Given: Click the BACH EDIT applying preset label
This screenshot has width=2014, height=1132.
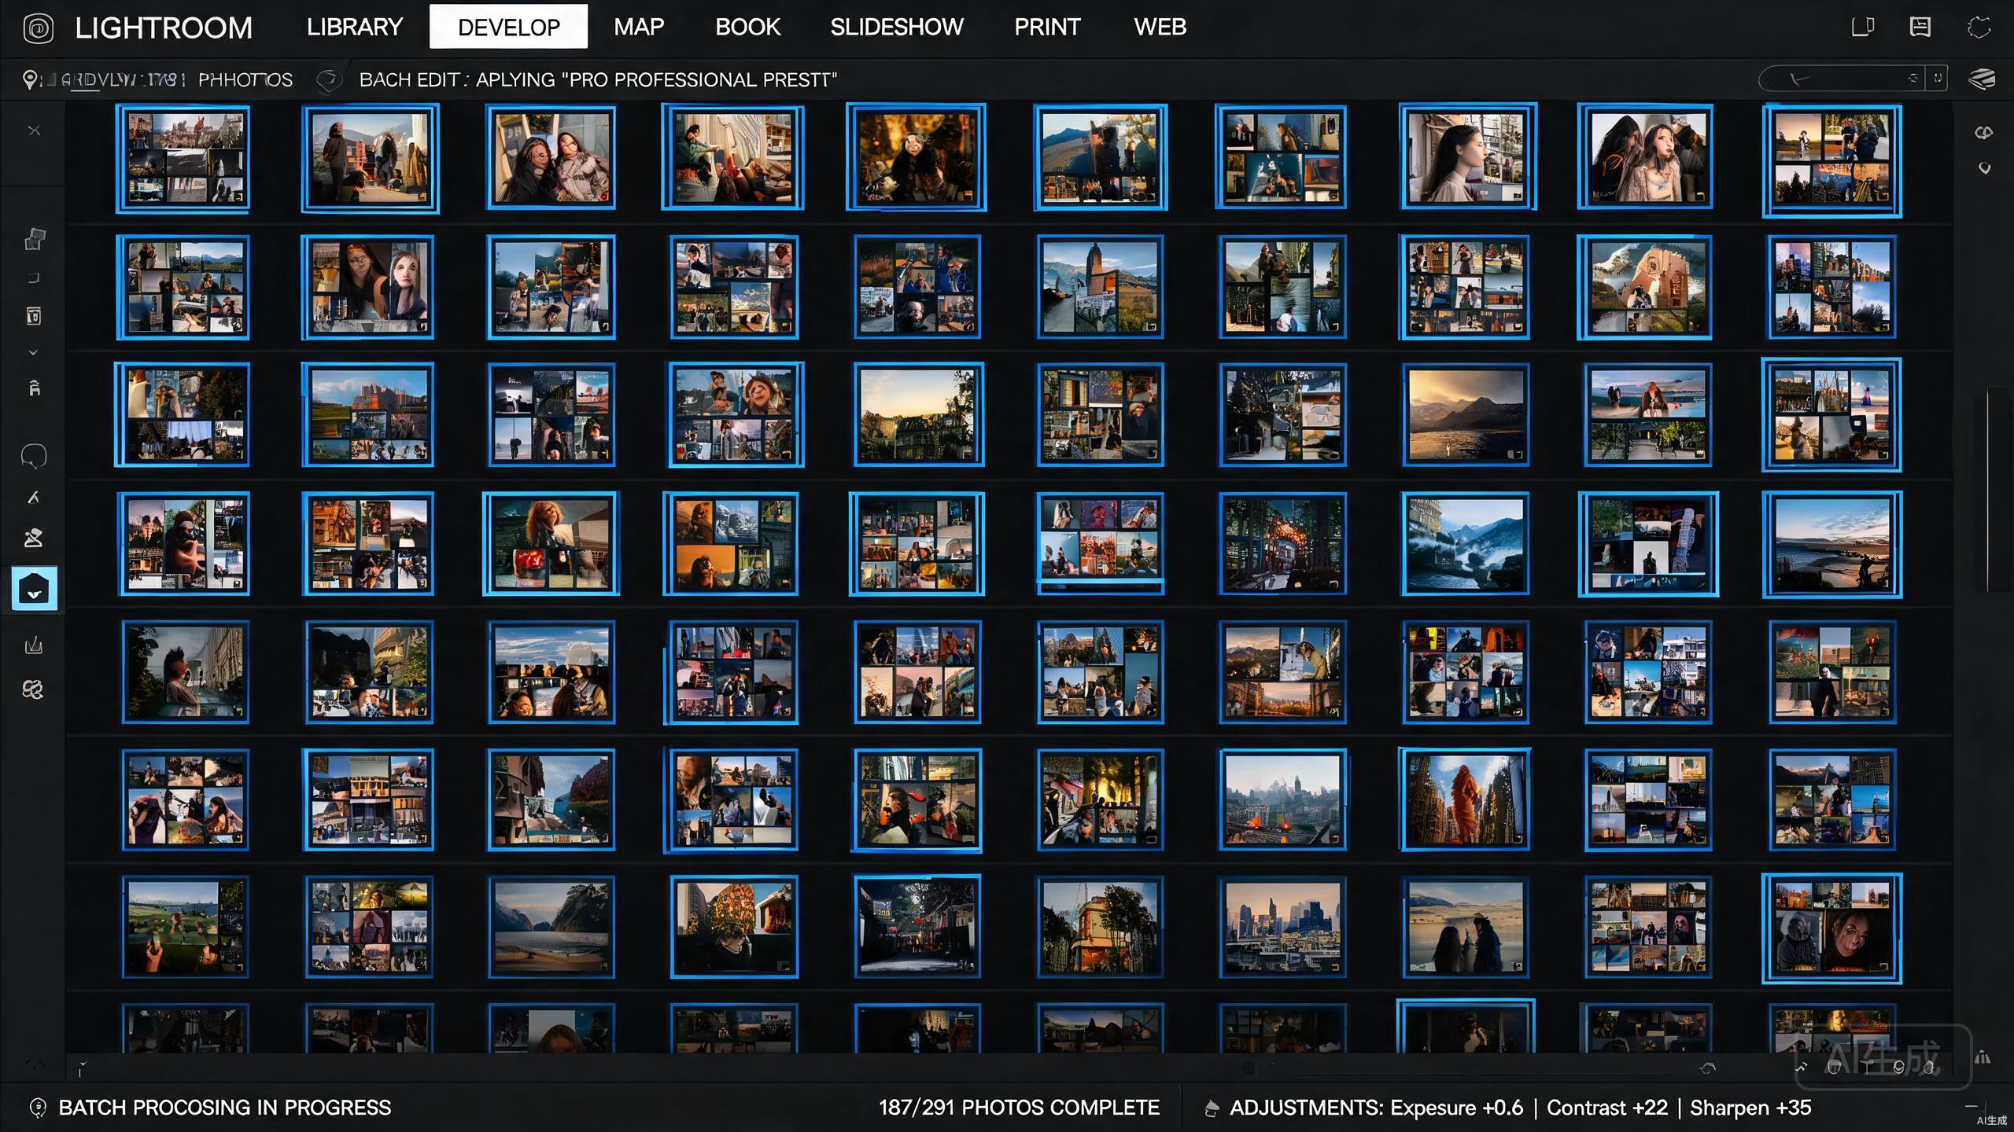Looking at the screenshot, I should [x=598, y=79].
